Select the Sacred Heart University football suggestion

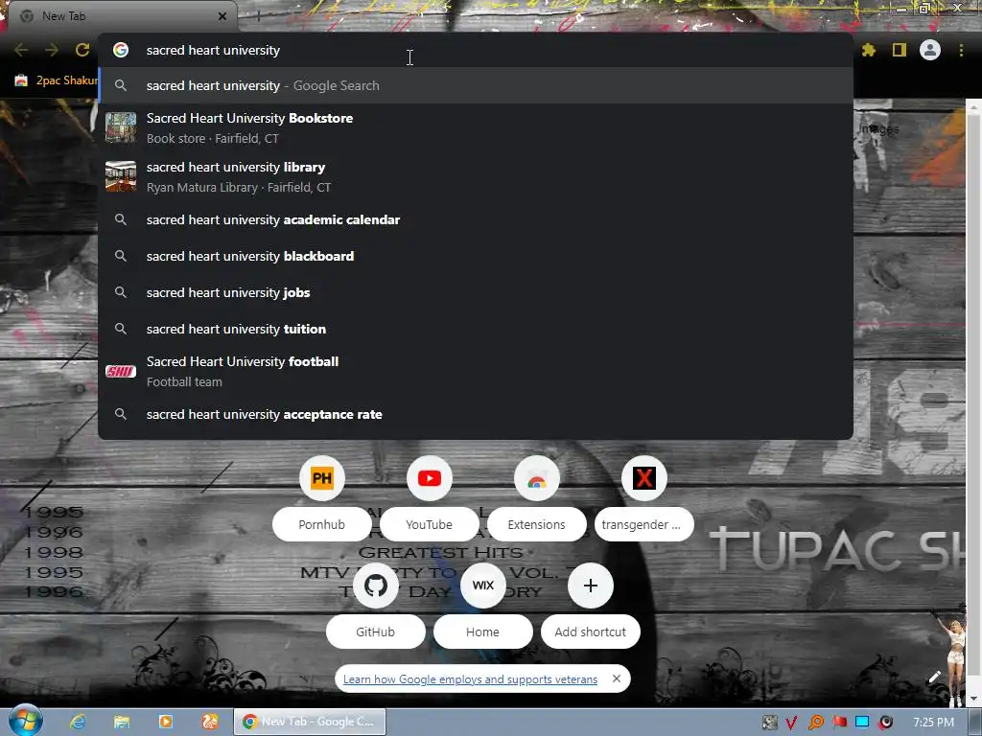point(476,371)
